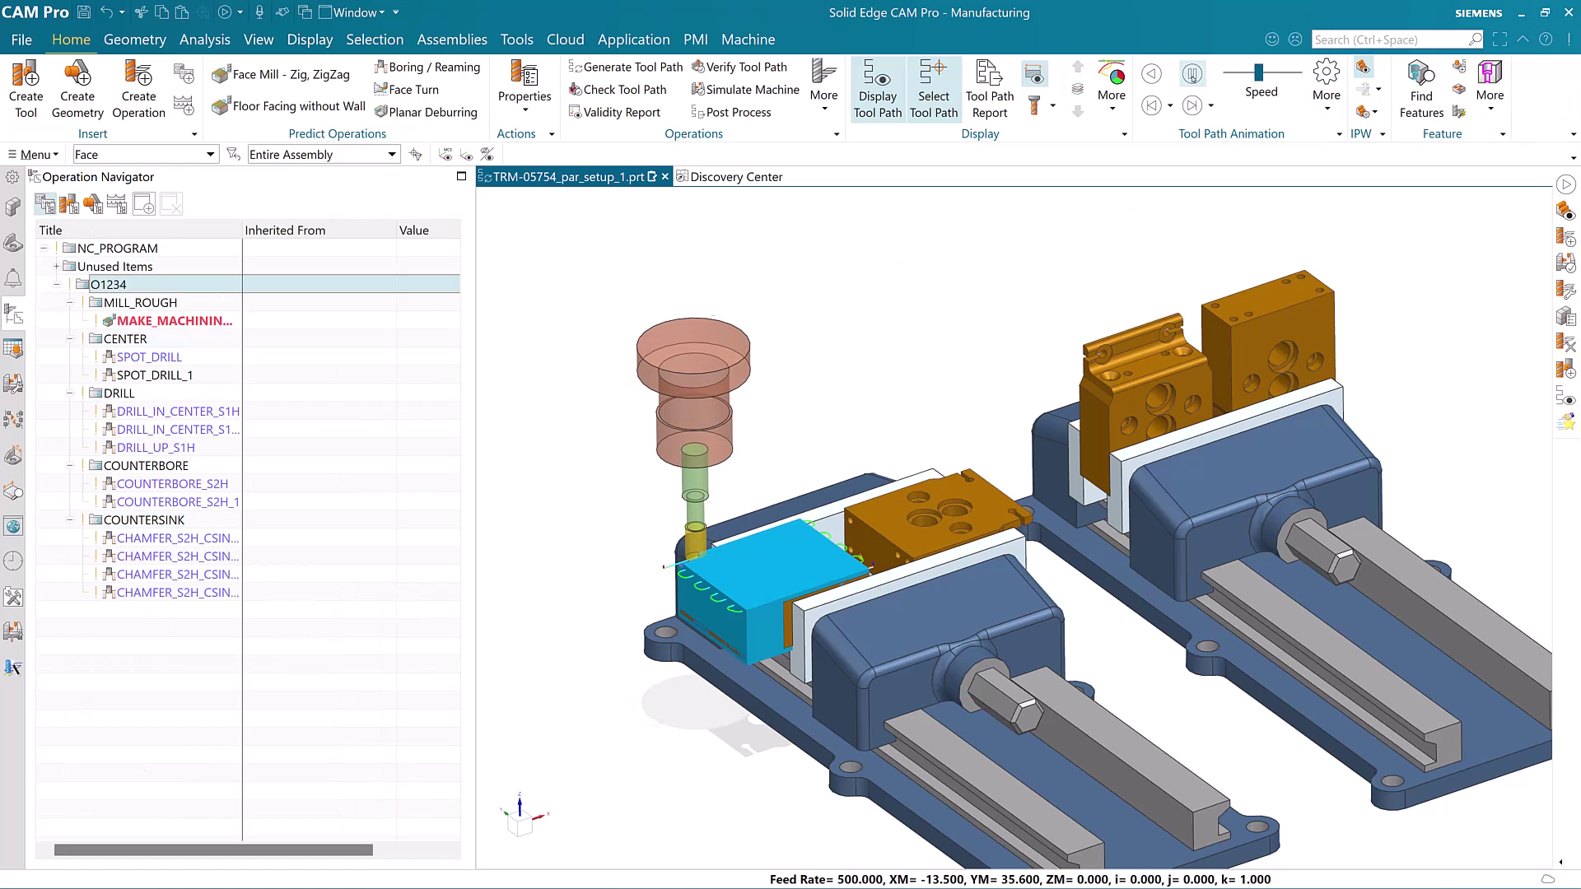Toggle Display Tool Path
Screen dimensions: 1581x889
pyautogui.click(x=877, y=89)
